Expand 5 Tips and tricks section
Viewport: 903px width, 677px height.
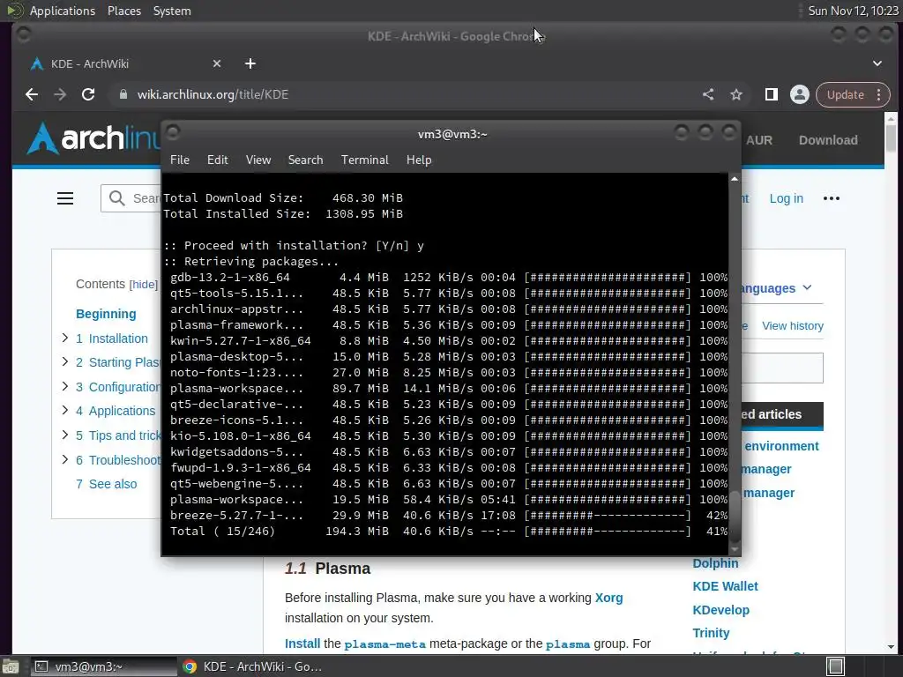point(65,435)
